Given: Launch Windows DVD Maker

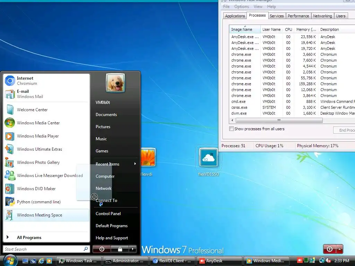Looking at the screenshot, I should [46, 189].
